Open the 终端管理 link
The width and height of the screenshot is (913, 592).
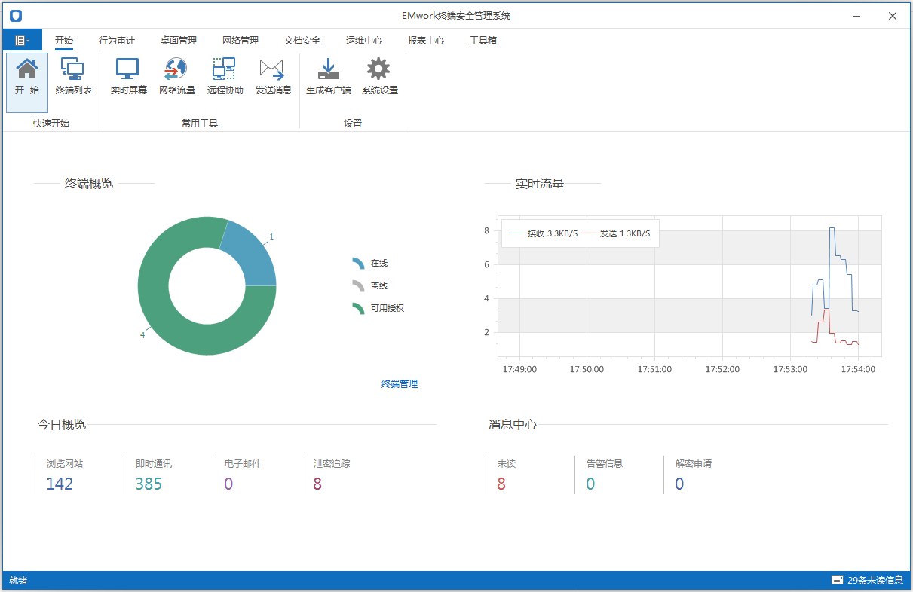click(400, 384)
